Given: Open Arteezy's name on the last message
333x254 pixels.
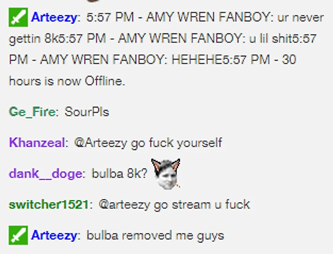Looking at the screenshot, I should tap(54, 235).
